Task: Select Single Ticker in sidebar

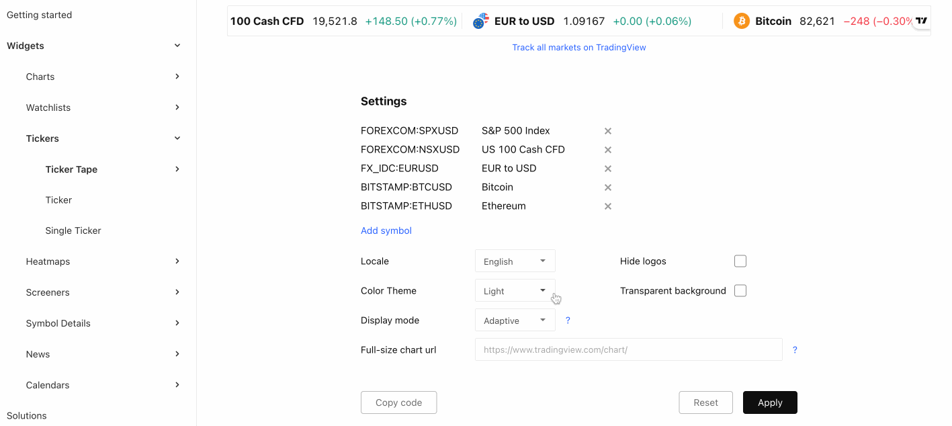Action: pyautogui.click(x=73, y=230)
